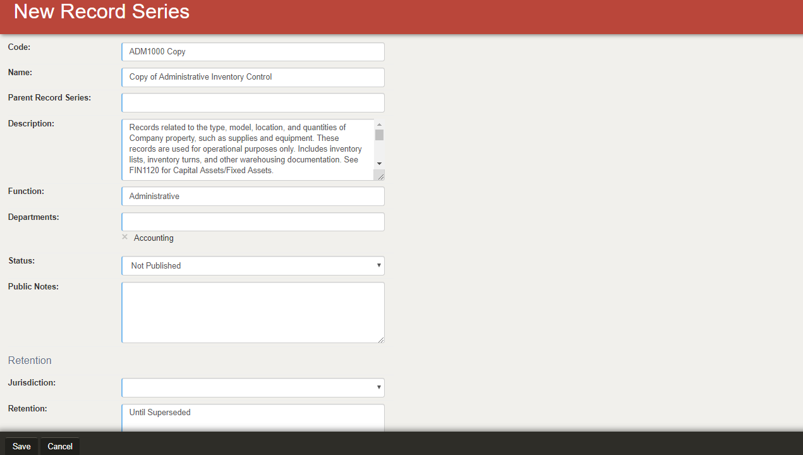Click the Retention section heading
This screenshot has height=455, width=803.
click(x=30, y=360)
